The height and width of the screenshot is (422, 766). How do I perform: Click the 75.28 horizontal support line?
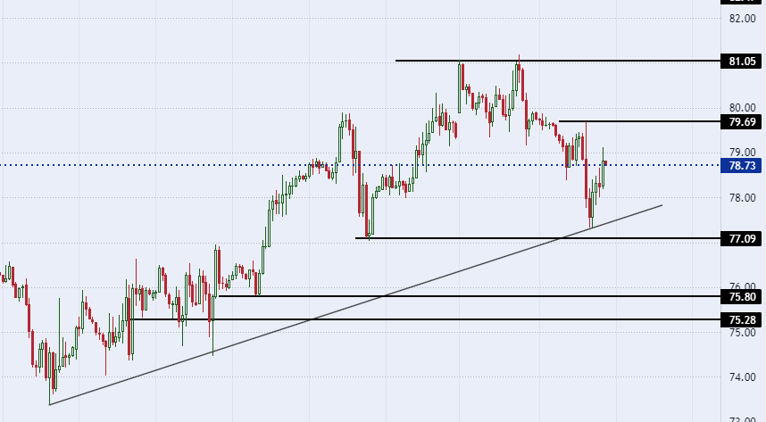click(425, 319)
